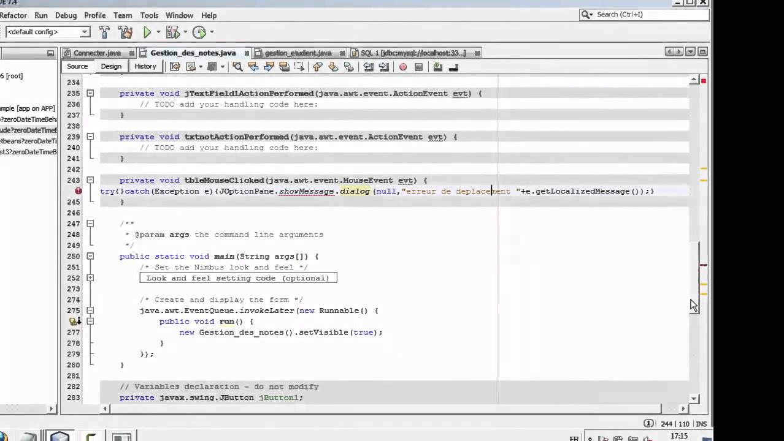Maximize the editor window with tab-bar button
Viewport: 784px width, 441px height.
point(702,52)
